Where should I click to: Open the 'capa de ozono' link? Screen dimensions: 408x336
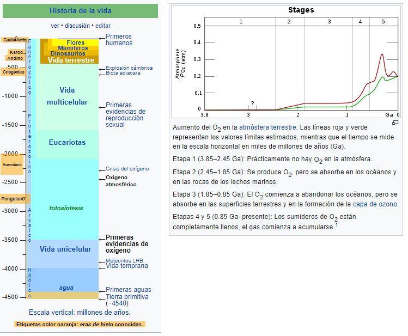[375, 204]
